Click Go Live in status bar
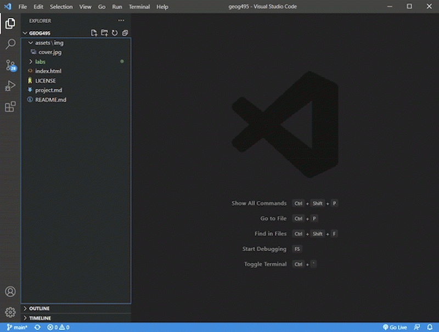The image size is (439, 332). pyautogui.click(x=395, y=328)
